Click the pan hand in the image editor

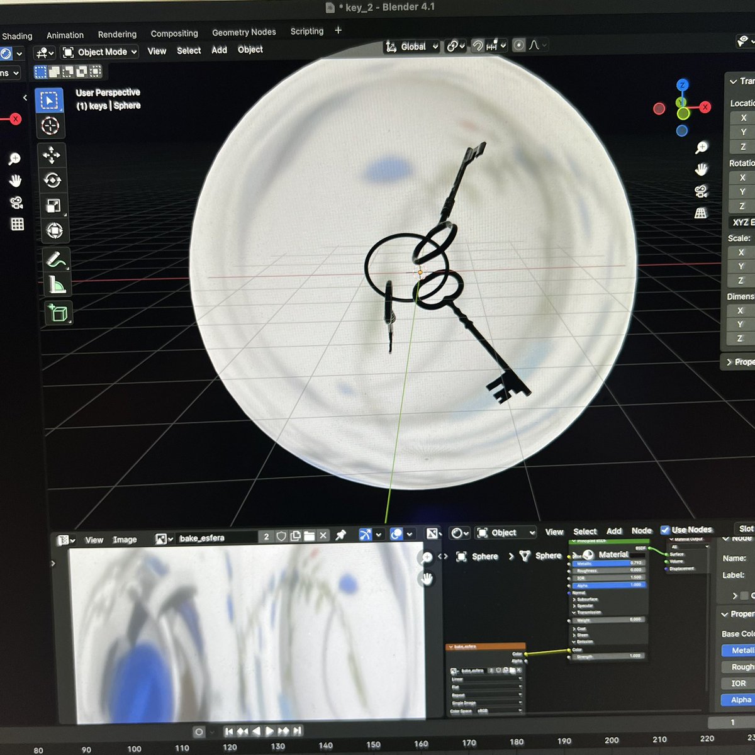click(427, 579)
